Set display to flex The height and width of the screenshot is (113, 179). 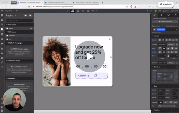163,40
